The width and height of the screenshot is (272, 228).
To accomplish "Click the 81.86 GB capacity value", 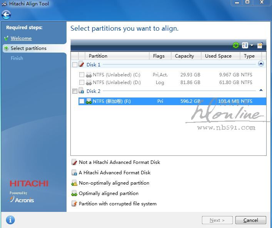I will click(x=190, y=83).
